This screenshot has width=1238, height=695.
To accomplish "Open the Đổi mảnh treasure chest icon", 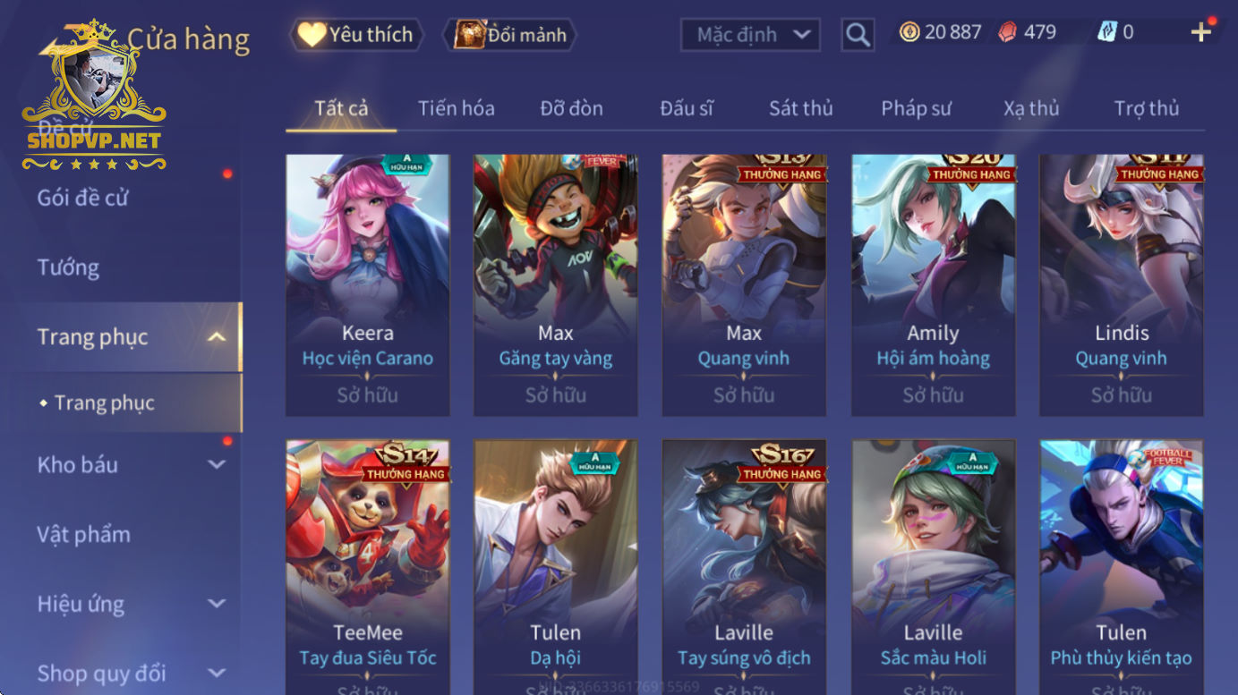I will [x=469, y=35].
